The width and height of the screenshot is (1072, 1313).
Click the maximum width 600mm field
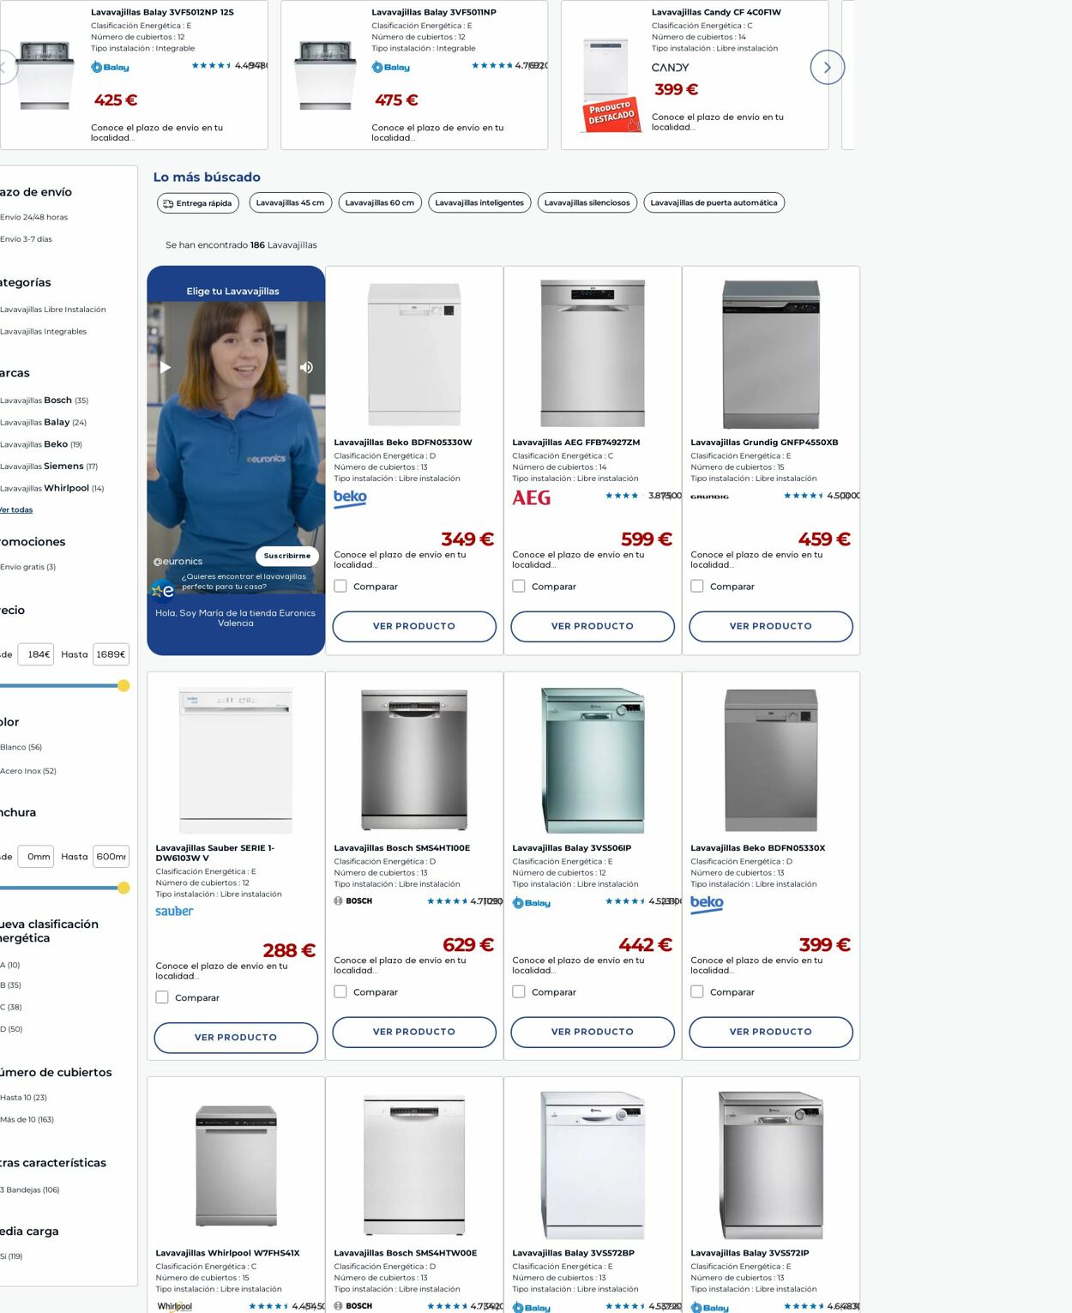click(x=111, y=857)
